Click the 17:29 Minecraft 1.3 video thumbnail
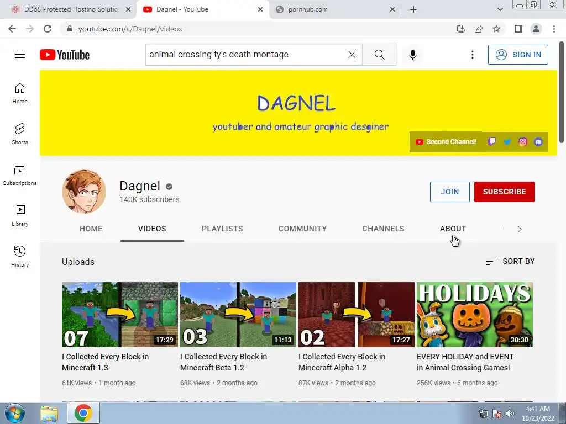Screen dimensions: 566x424 (x=120, y=314)
